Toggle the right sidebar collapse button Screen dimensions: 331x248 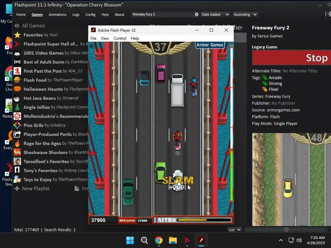328,14
